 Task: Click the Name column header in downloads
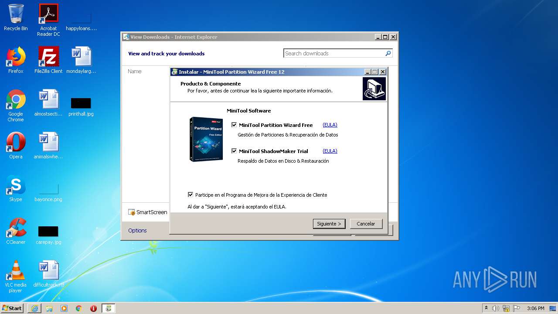click(x=134, y=71)
